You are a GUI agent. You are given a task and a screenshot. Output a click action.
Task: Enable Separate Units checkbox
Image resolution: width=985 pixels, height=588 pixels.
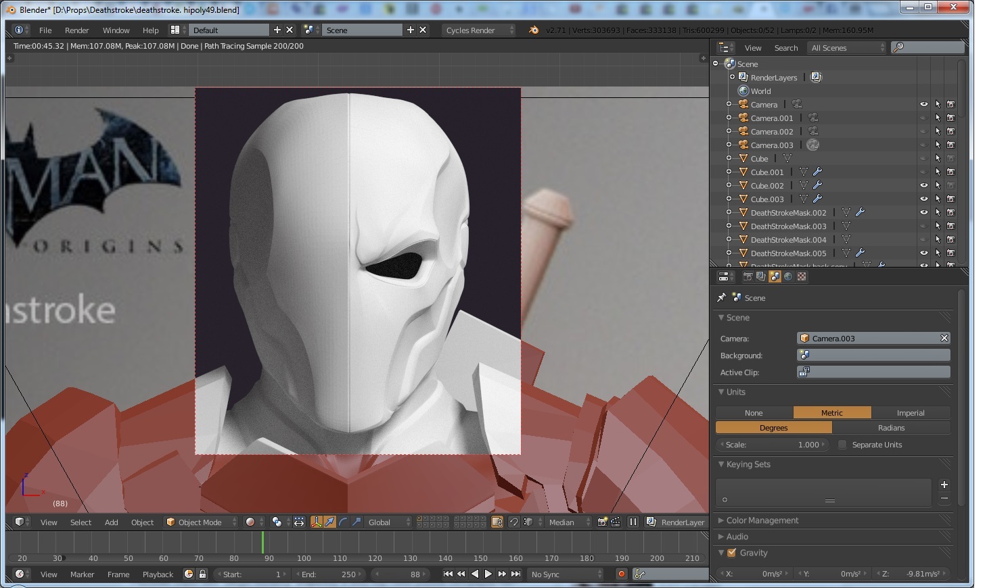(842, 445)
